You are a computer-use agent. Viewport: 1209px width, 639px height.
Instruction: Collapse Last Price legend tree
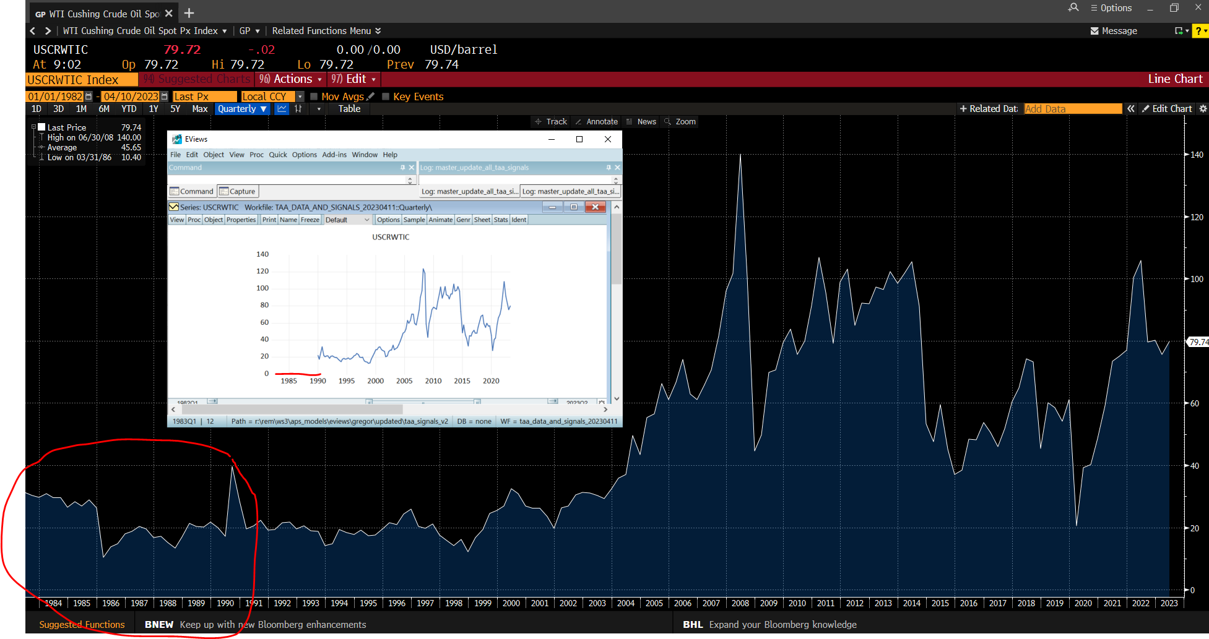(x=34, y=127)
